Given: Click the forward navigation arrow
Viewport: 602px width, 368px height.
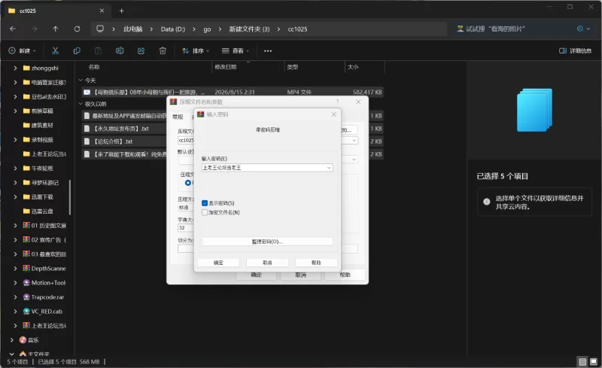Looking at the screenshot, I should [34, 29].
